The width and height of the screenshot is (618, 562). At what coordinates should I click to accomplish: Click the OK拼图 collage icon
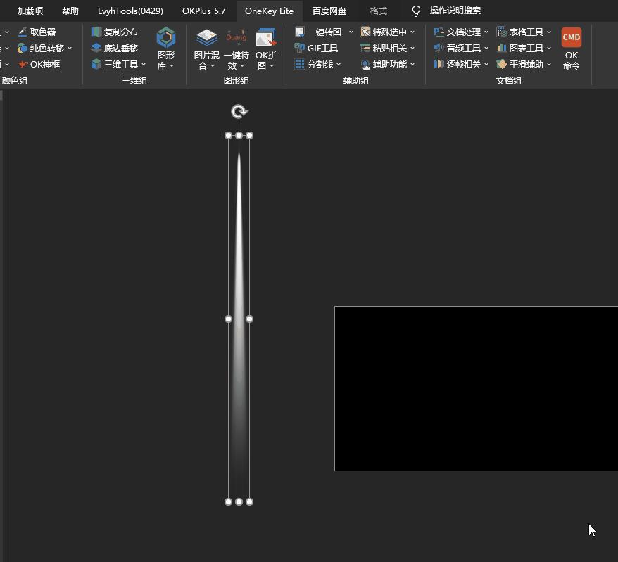click(x=266, y=37)
